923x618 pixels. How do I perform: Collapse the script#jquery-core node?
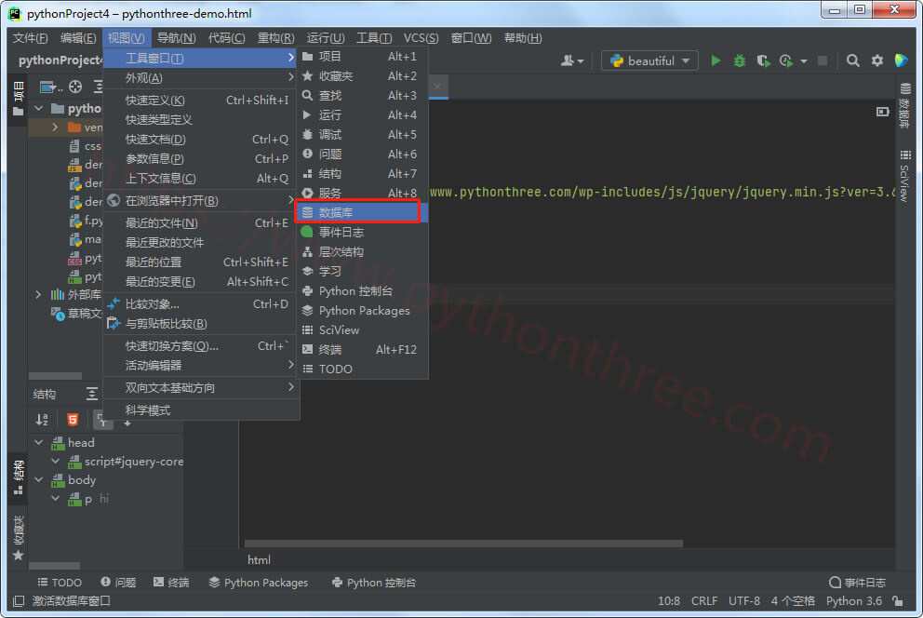pos(55,462)
